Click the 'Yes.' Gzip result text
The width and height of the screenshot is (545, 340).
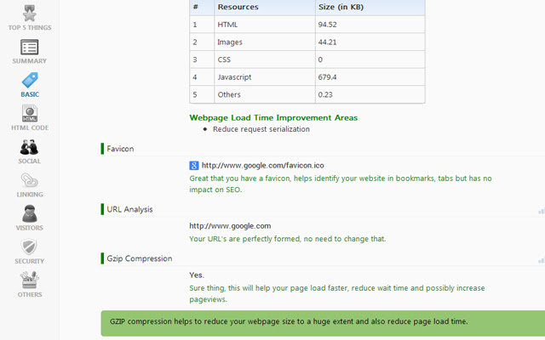(x=197, y=275)
